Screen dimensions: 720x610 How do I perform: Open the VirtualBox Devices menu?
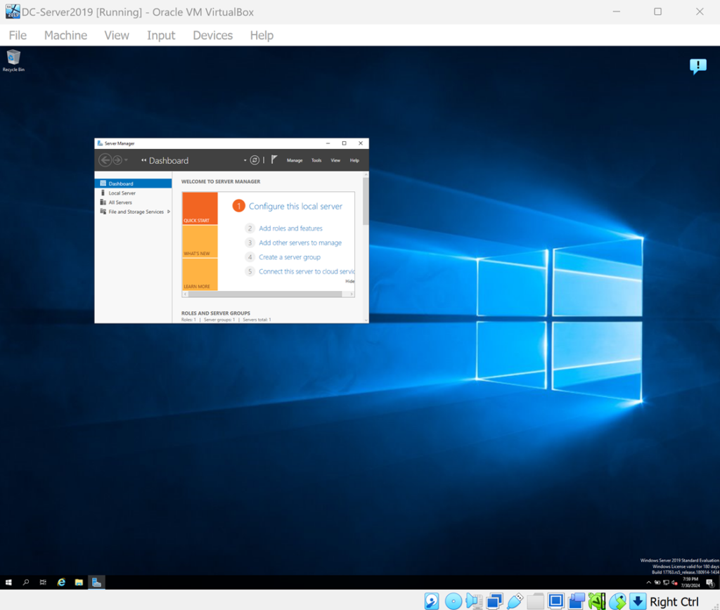(x=212, y=35)
